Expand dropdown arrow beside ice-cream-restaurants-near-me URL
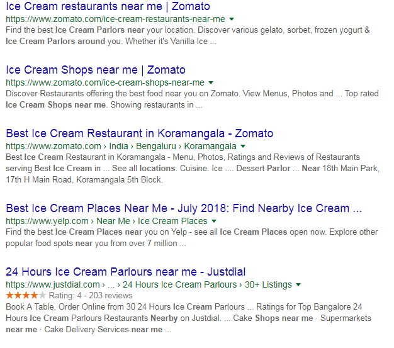Screen dimensions: 394x348 point(232,20)
